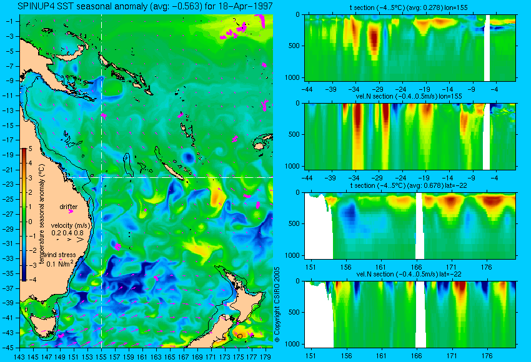Click the magenta drifter marker beside the legend
The image size is (531, 362).
click(x=71, y=212)
